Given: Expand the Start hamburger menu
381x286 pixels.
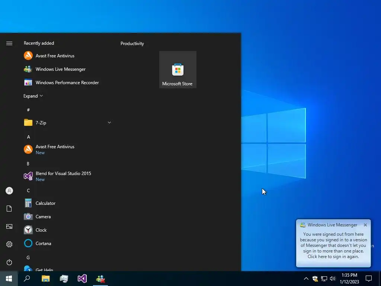Looking at the screenshot, I should pos(9,43).
